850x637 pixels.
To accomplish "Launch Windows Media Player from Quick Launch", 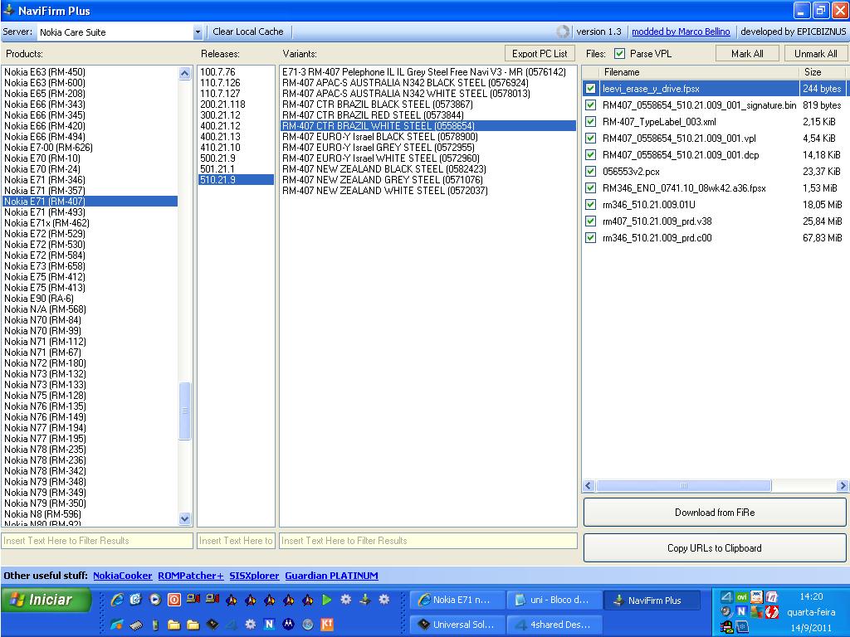I will point(155,600).
